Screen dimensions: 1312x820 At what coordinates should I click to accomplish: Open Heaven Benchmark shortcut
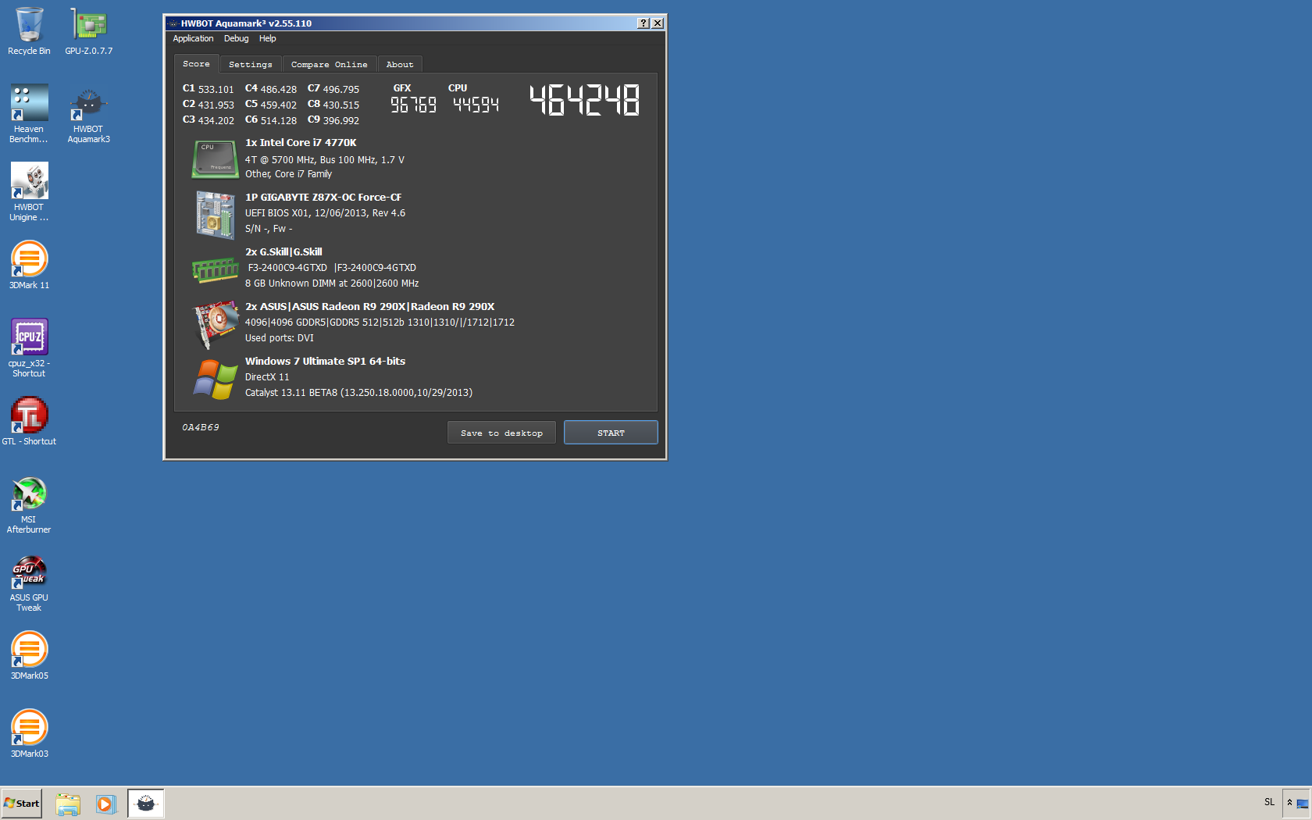[29, 114]
